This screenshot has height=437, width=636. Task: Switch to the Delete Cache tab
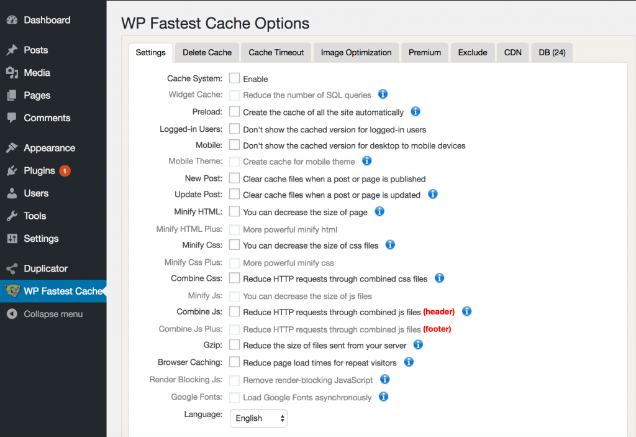point(207,52)
